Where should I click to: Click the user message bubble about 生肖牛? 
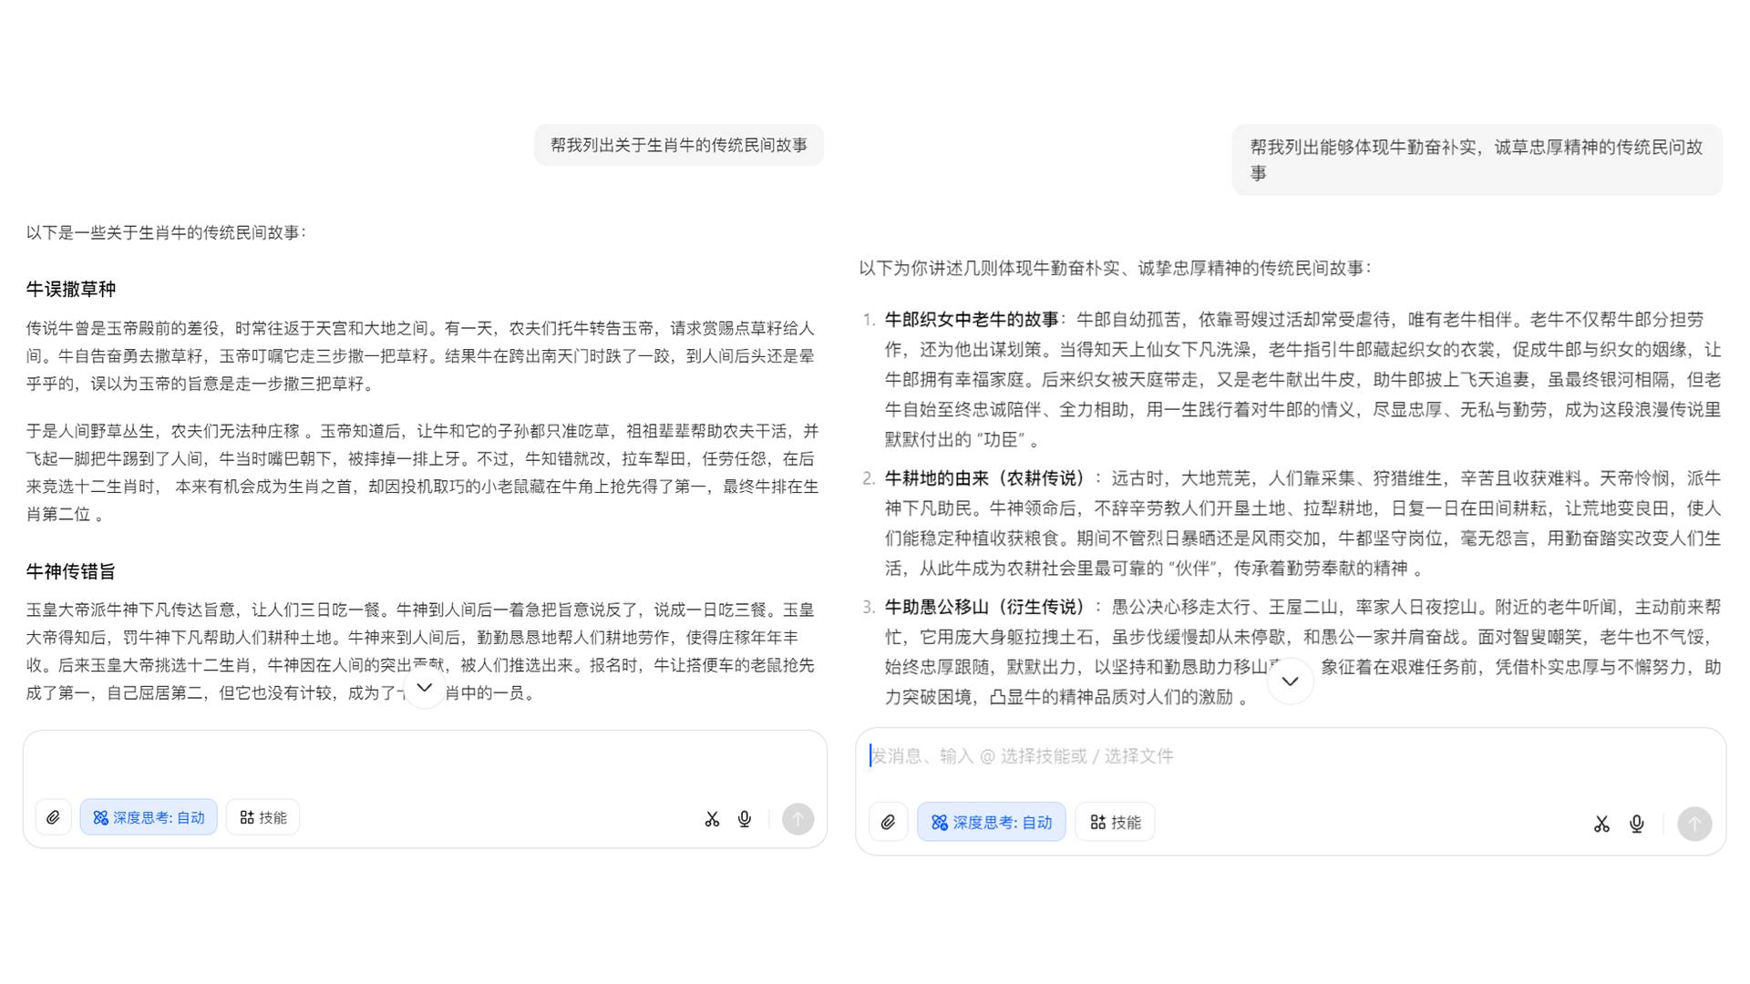[x=678, y=146]
